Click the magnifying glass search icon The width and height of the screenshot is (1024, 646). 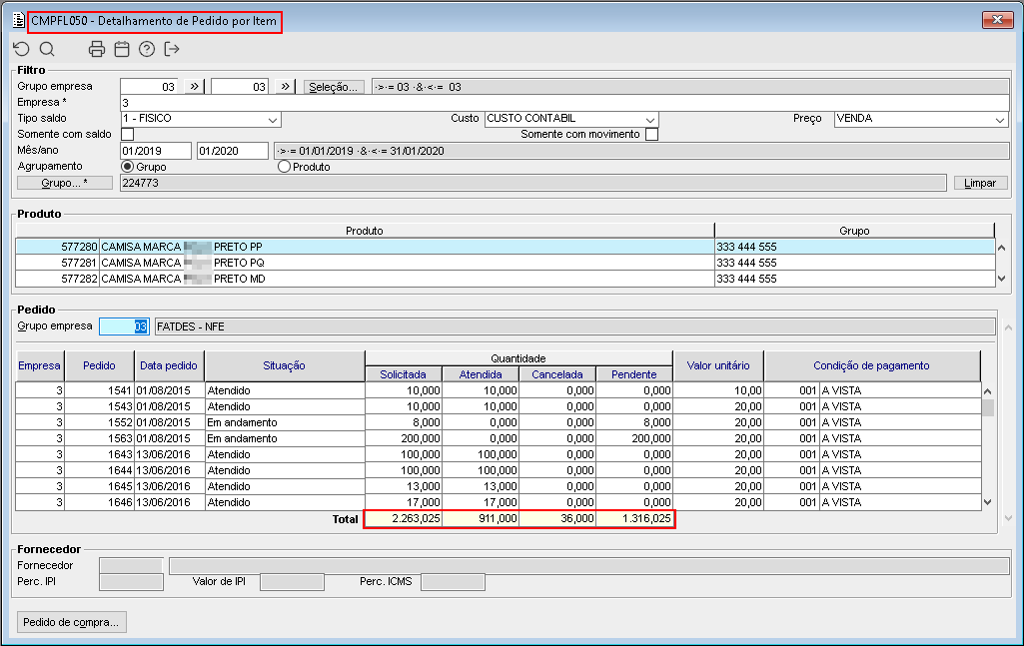pyautogui.click(x=46, y=49)
